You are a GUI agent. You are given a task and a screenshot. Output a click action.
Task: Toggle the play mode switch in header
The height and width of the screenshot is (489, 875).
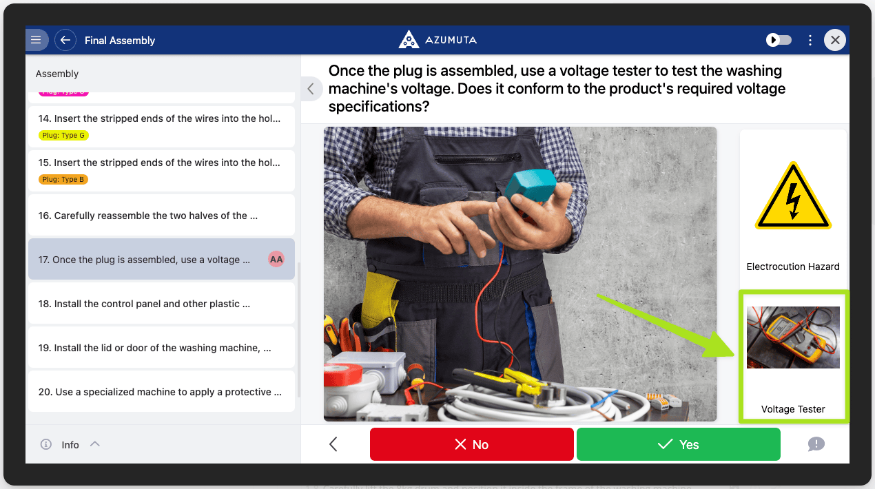[779, 40]
